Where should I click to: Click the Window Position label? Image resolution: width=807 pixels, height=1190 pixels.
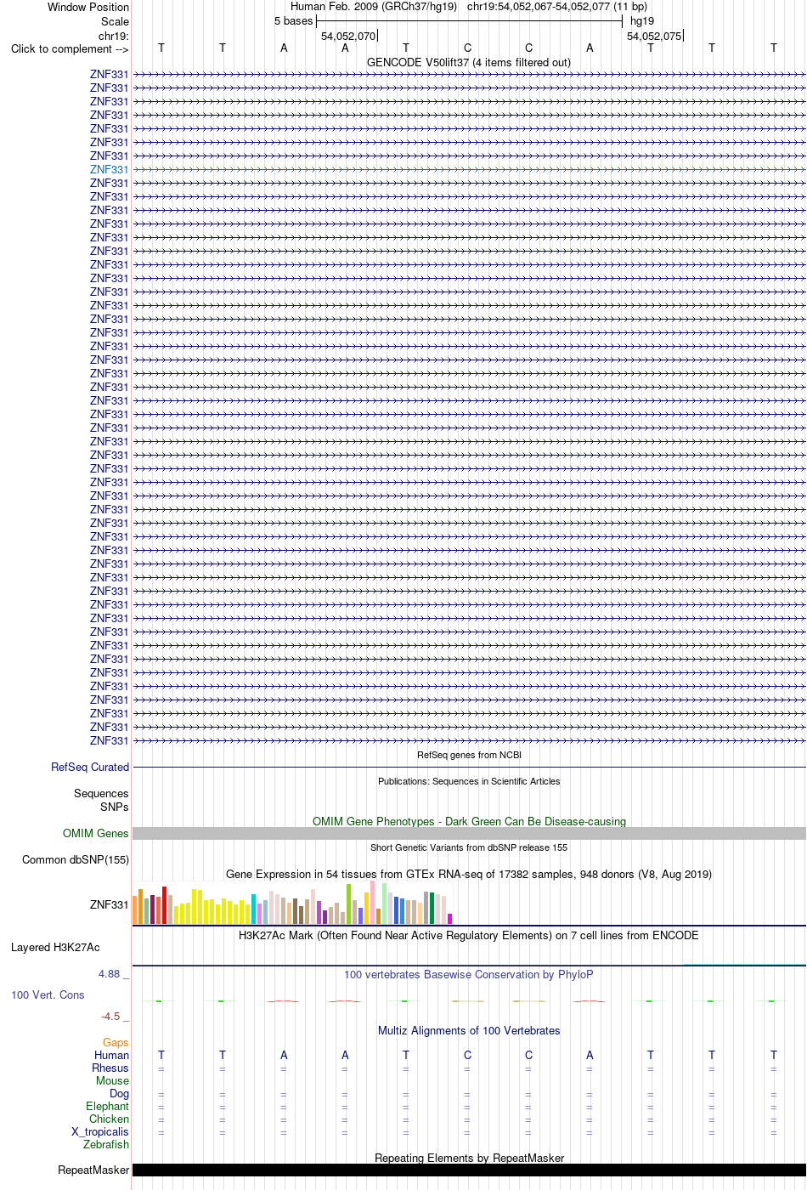88,7
